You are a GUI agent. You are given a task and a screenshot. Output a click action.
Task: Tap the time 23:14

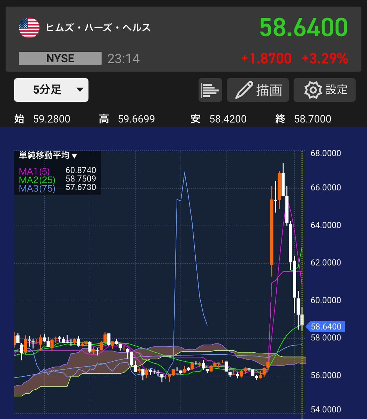123,59
